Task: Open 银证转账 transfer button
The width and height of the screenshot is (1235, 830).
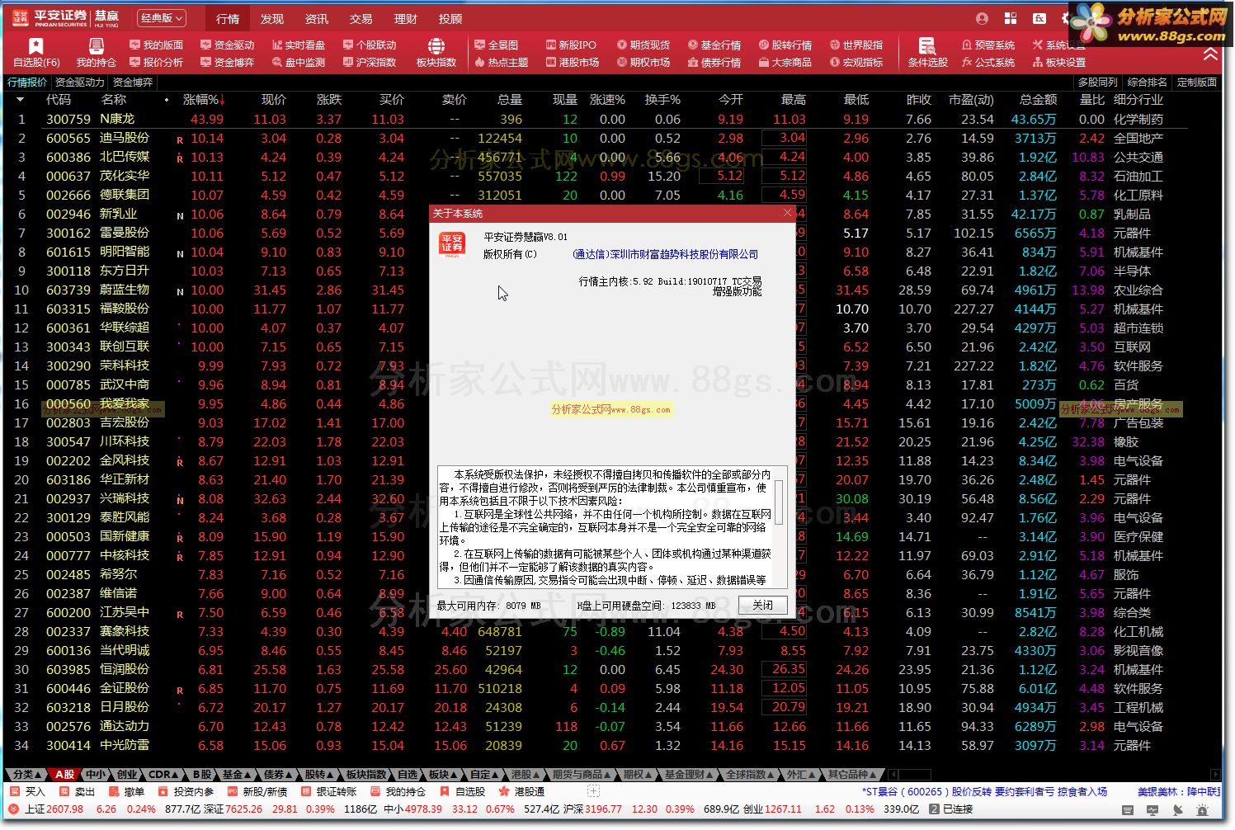Action: pyautogui.click(x=328, y=792)
